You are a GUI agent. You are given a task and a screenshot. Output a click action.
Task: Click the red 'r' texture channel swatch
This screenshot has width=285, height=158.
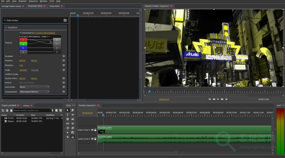tap(23, 39)
